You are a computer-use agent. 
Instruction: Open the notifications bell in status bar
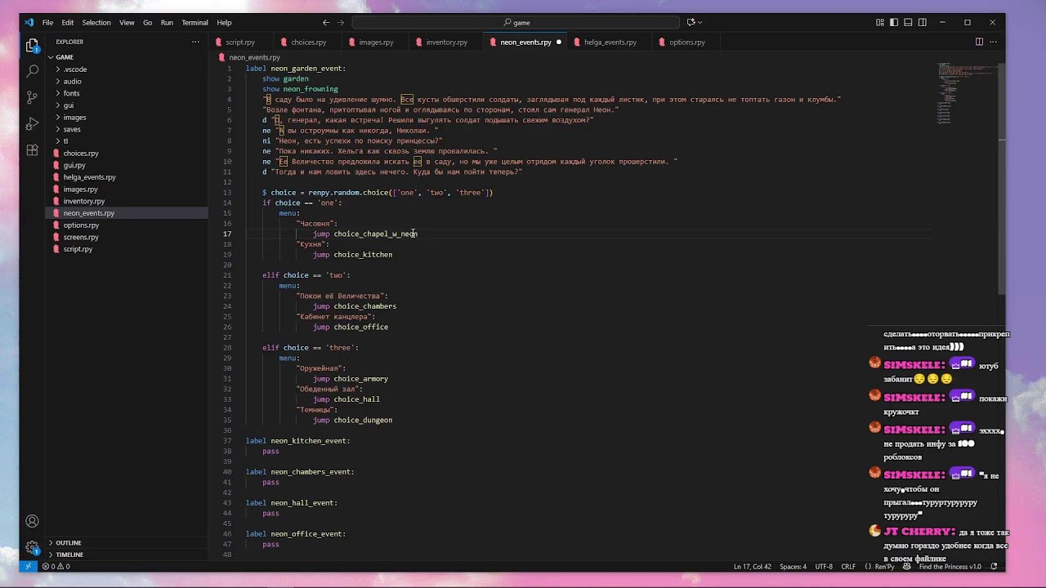pyautogui.click(x=994, y=566)
